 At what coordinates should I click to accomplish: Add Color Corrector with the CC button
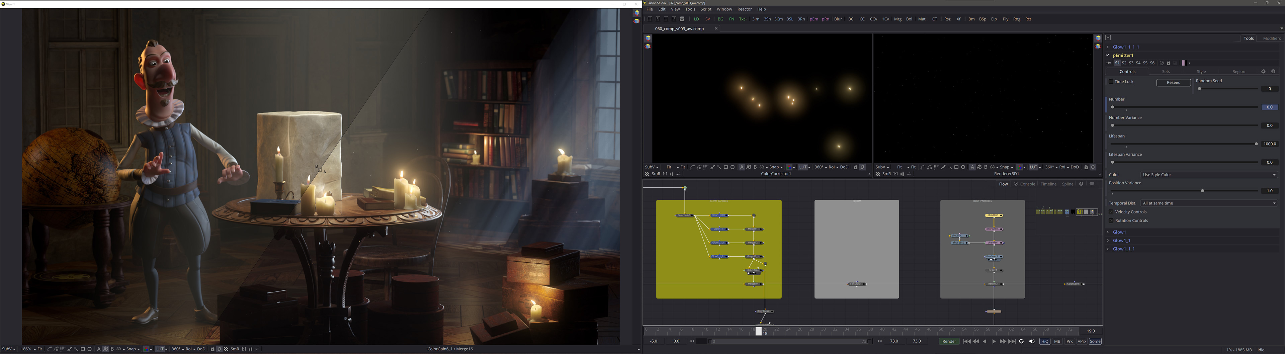[862, 19]
